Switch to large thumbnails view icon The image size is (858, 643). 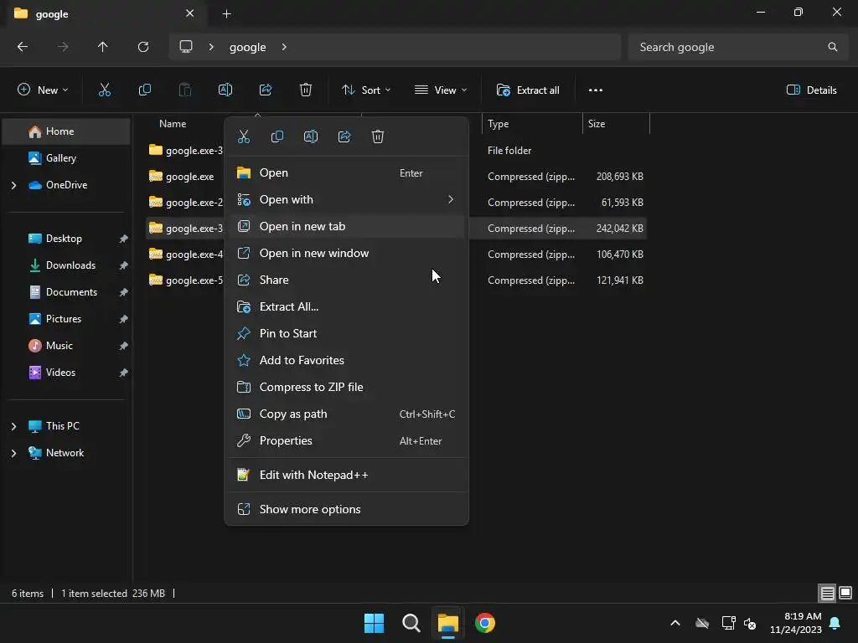pyautogui.click(x=845, y=593)
